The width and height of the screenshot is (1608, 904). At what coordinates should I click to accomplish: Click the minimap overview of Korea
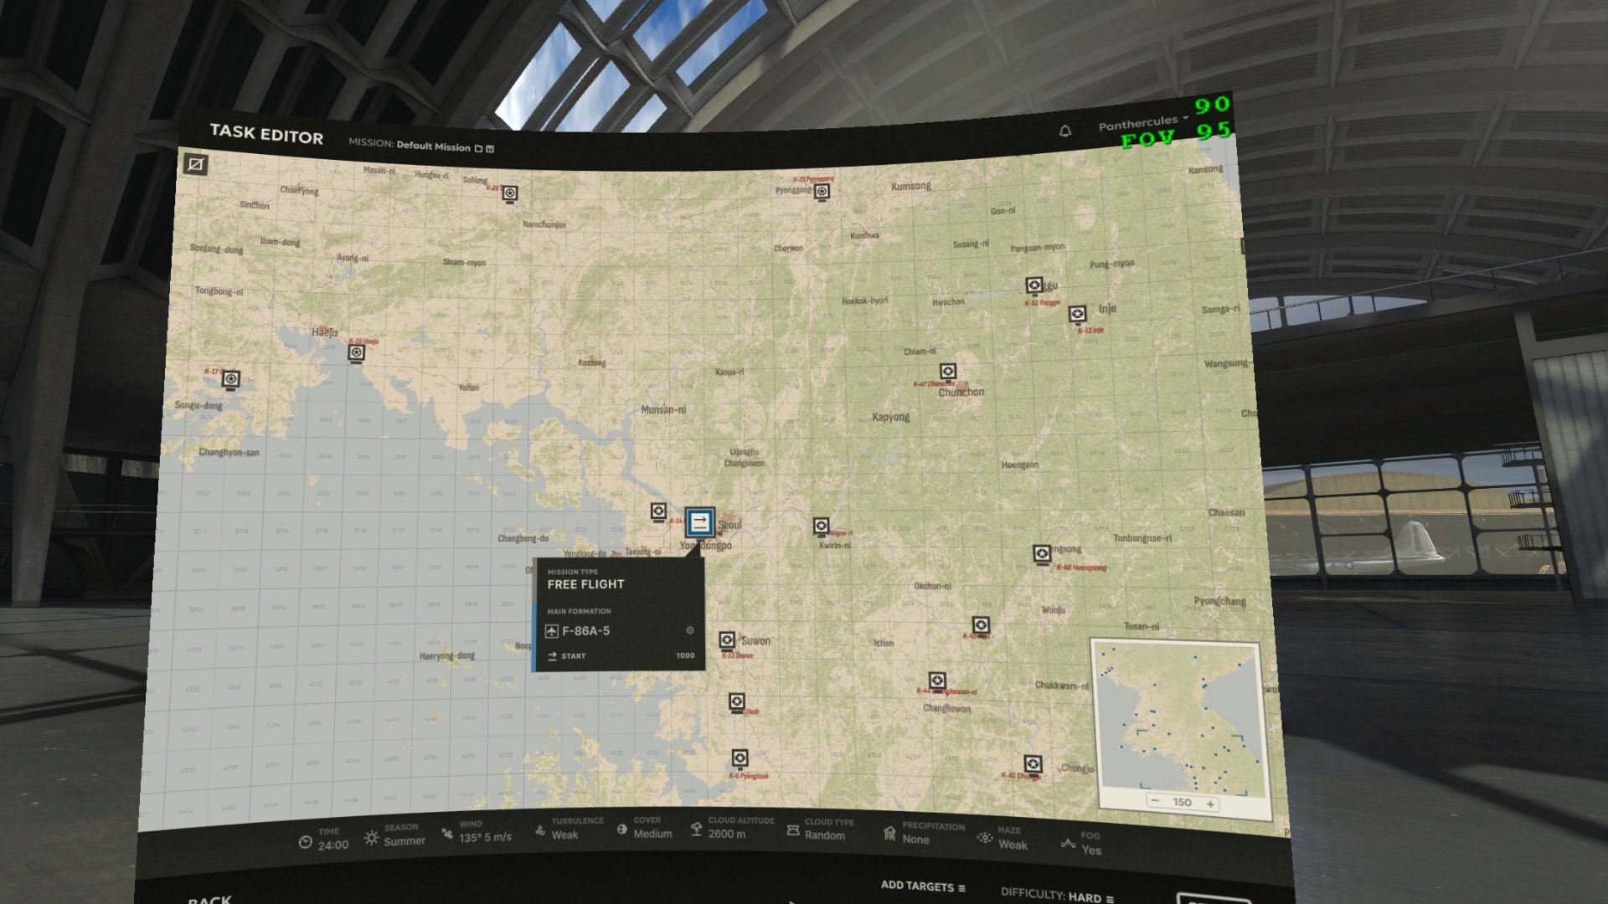pos(1179,718)
